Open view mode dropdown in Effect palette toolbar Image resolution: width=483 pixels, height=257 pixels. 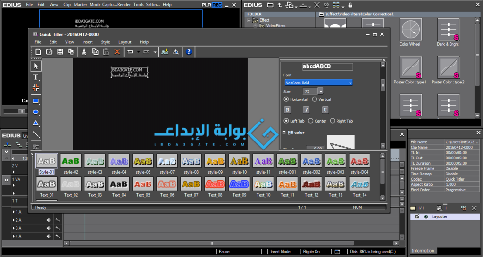tap(343, 6)
